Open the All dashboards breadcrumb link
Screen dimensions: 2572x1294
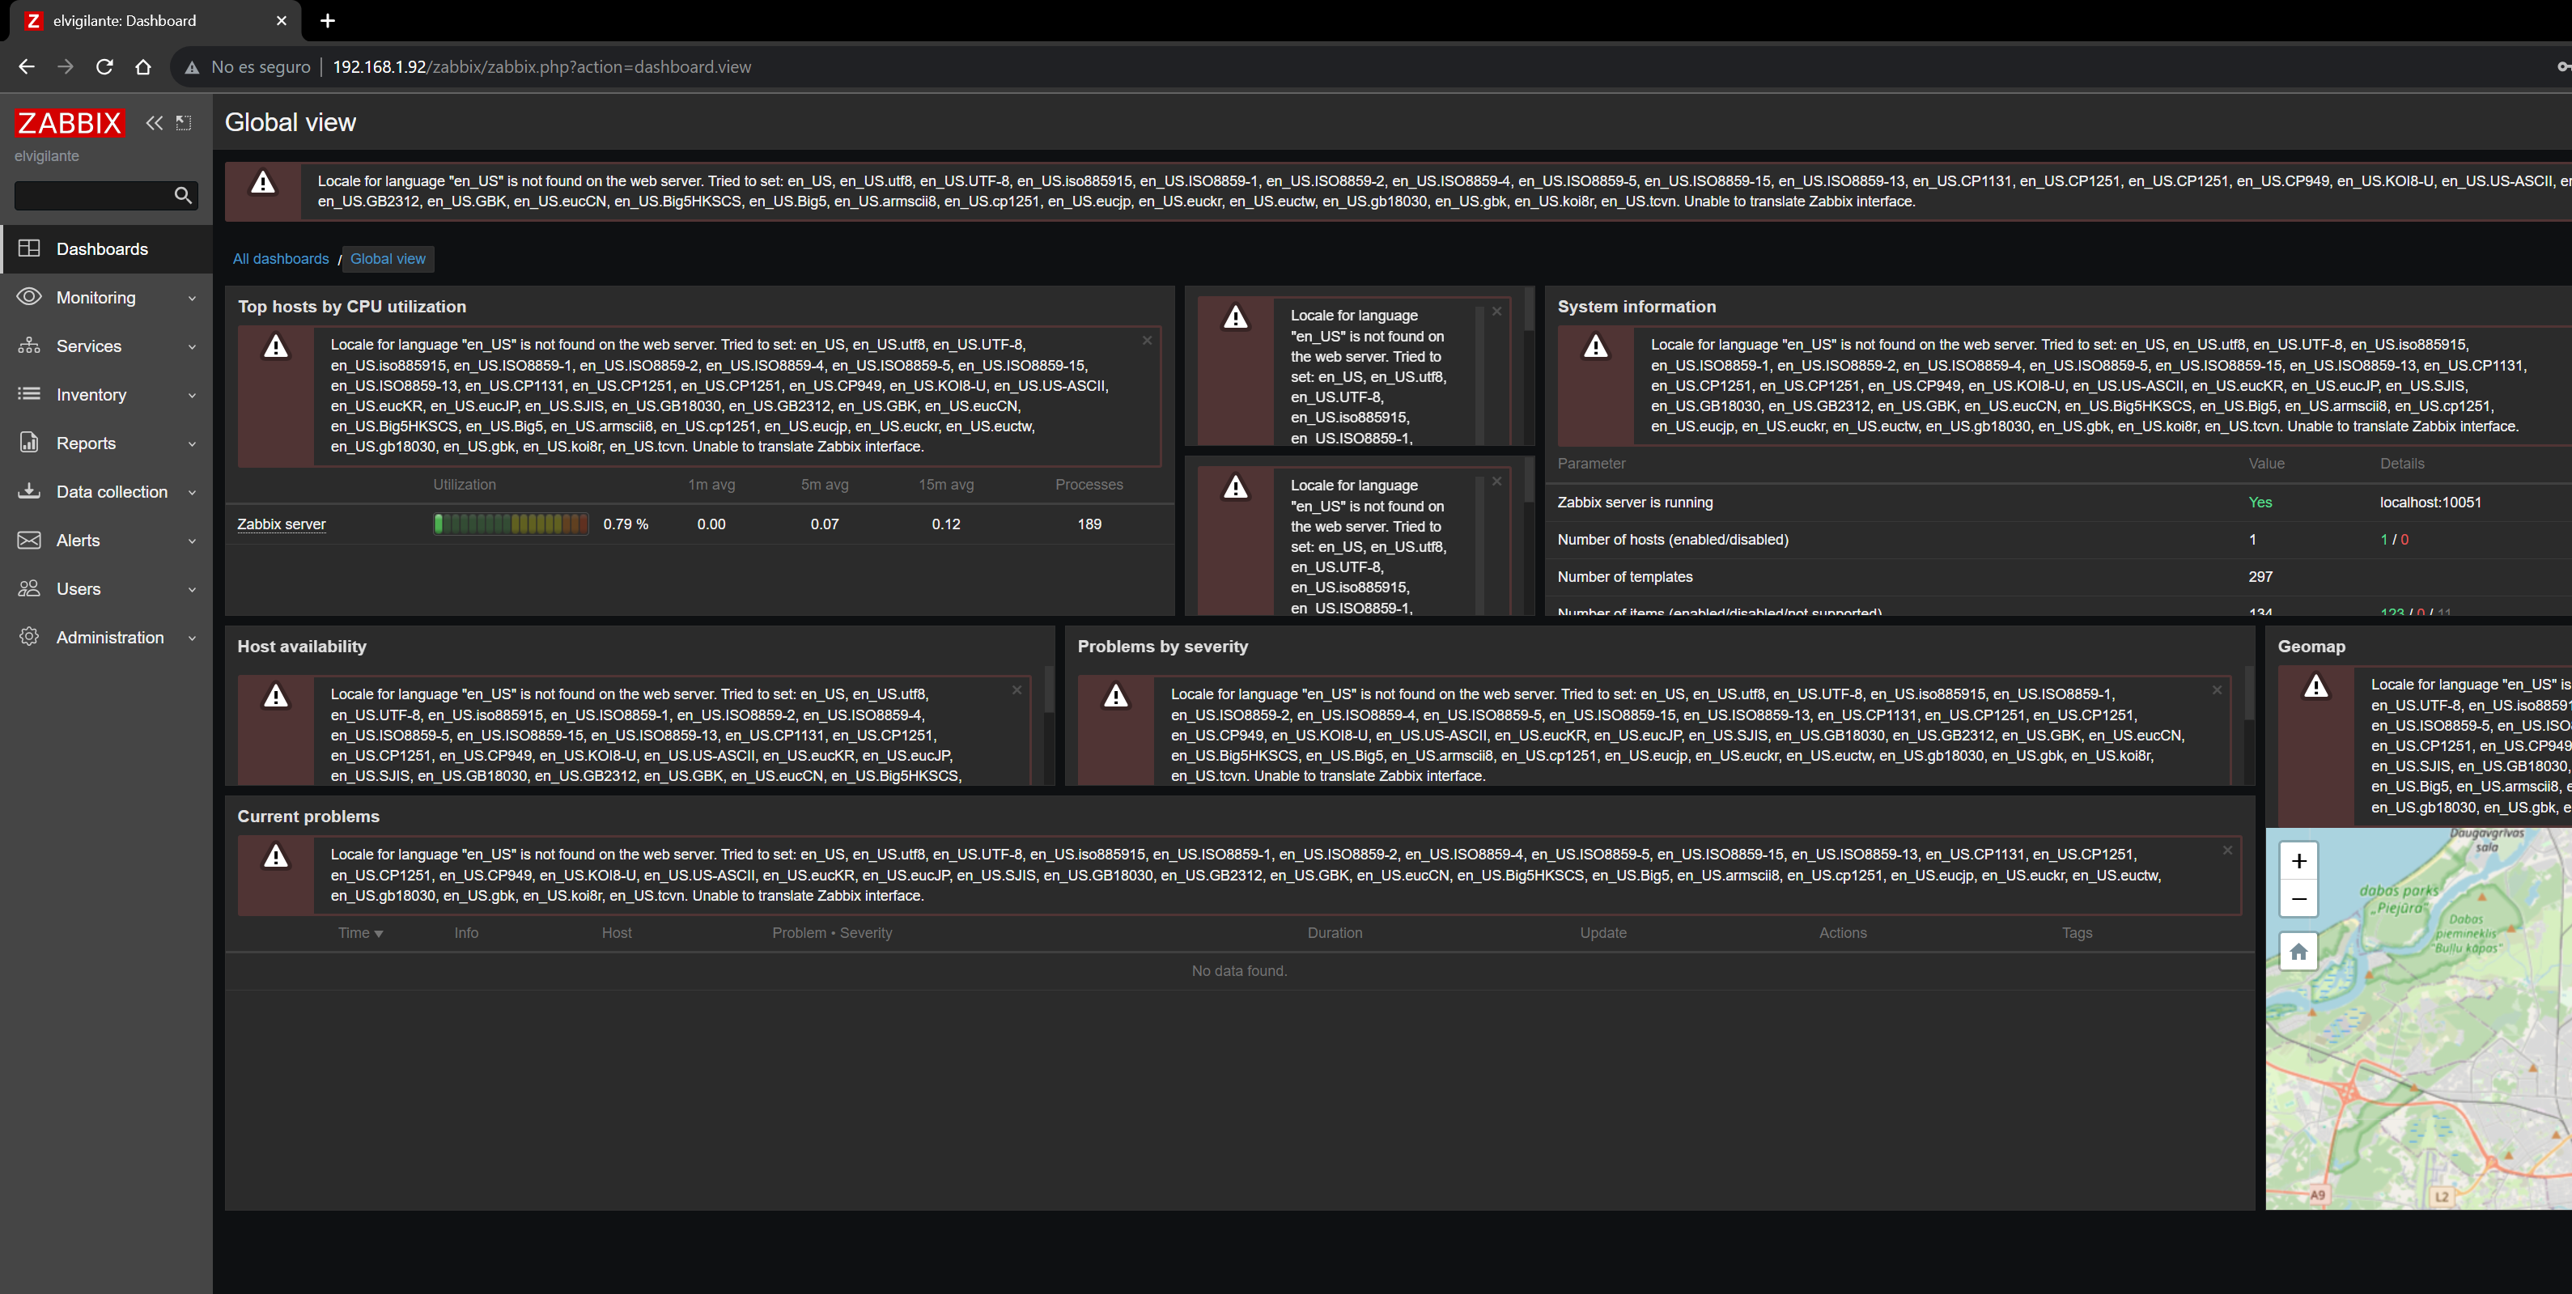[x=281, y=259]
